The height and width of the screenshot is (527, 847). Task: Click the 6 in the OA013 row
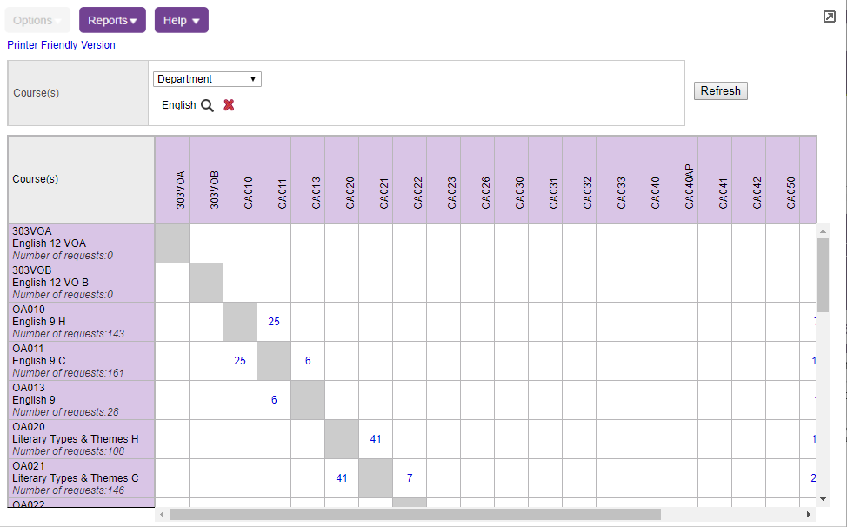tap(274, 400)
